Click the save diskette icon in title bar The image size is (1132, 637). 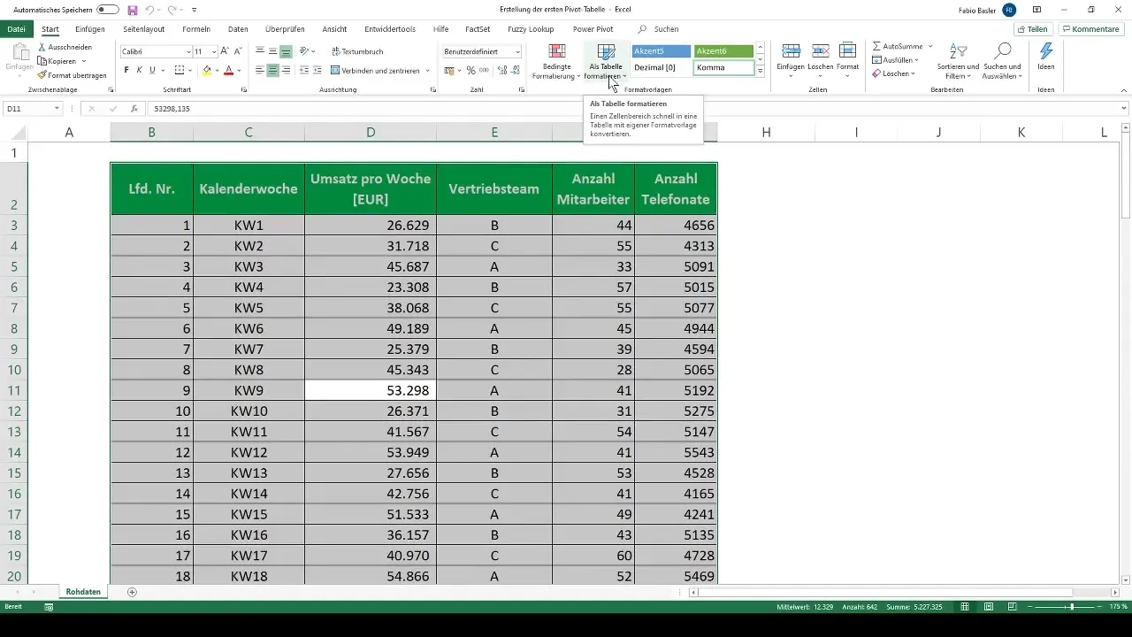[x=133, y=10]
